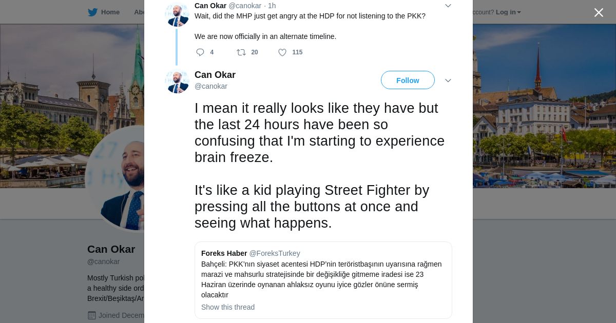Screen dimensions: 616x323
Task: Reply to the first Can Okar tweet
Action: tap(200, 52)
